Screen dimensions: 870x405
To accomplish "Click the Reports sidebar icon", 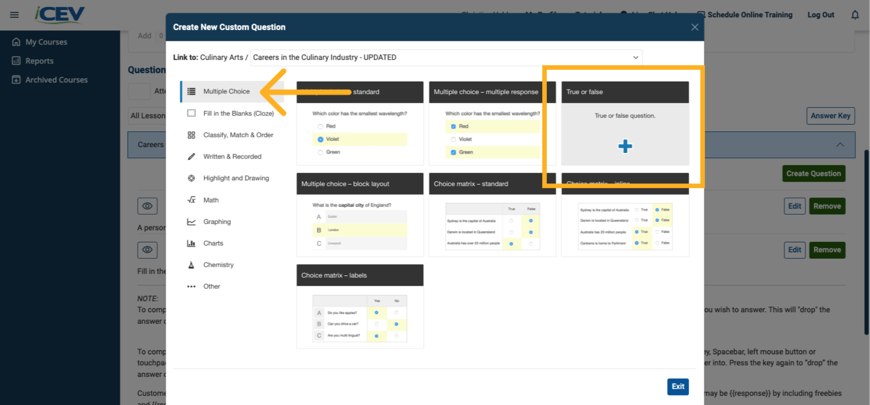I will tap(16, 61).
